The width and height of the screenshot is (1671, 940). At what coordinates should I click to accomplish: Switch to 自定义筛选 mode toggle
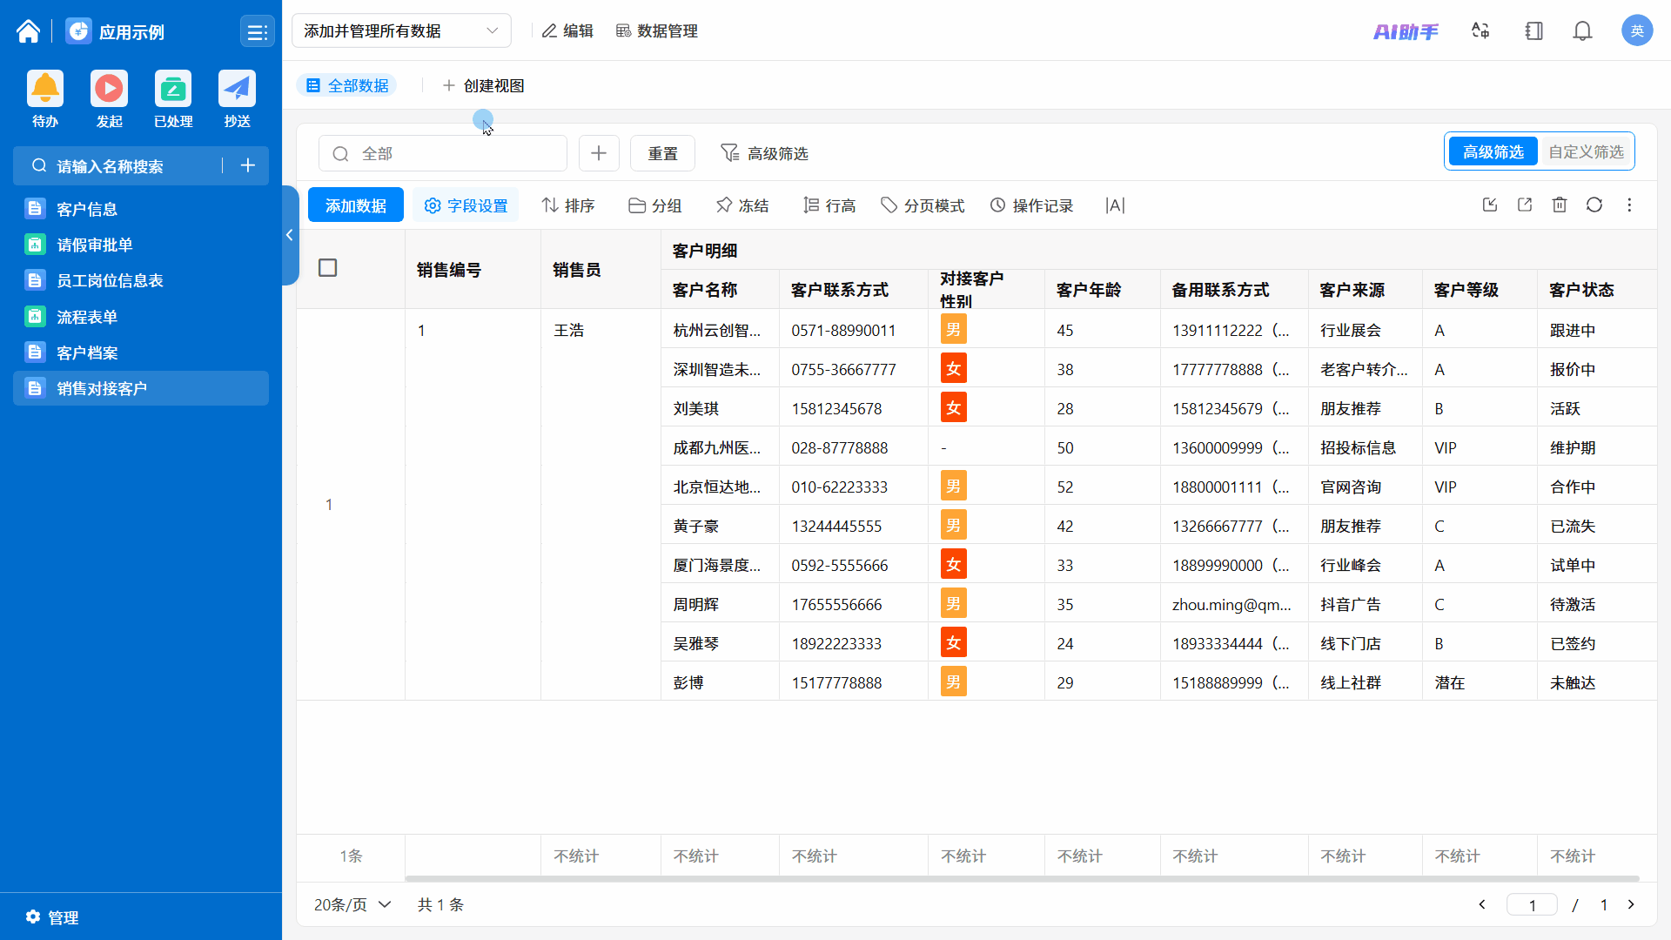point(1586,152)
